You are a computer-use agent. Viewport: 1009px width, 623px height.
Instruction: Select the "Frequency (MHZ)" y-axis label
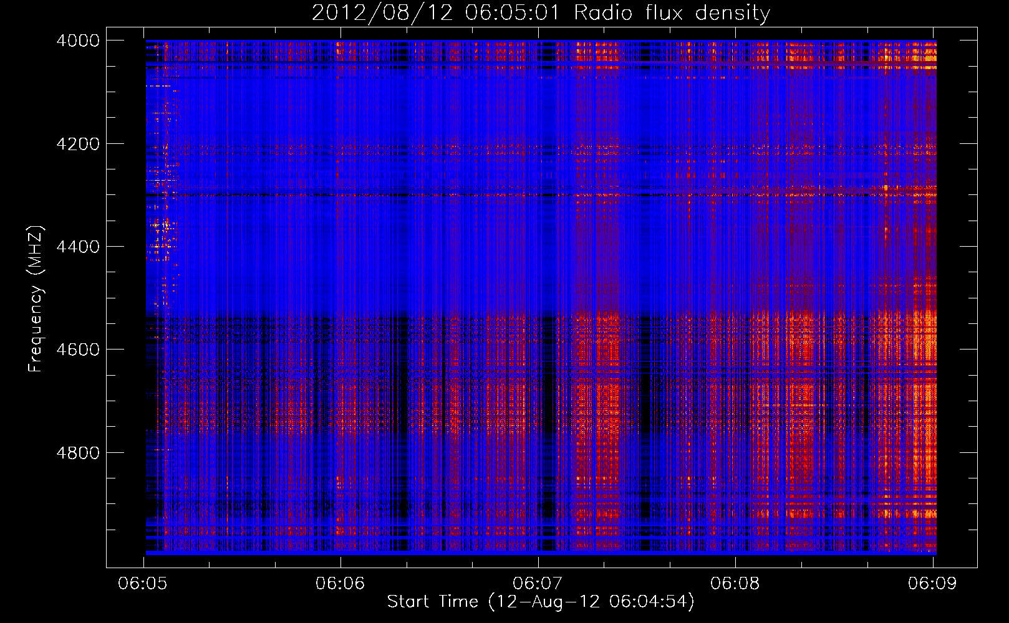point(36,299)
